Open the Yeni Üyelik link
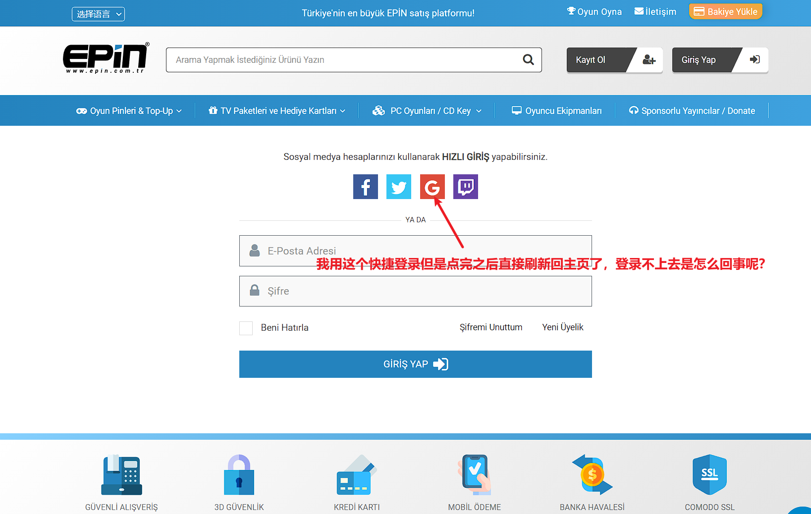The height and width of the screenshot is (514, 811). coord(563,327)
